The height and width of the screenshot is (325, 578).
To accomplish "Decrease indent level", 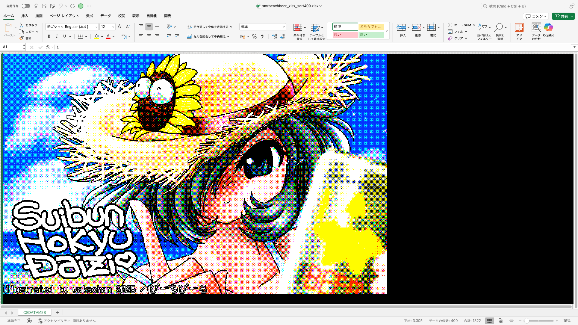I will pos(169,36).
